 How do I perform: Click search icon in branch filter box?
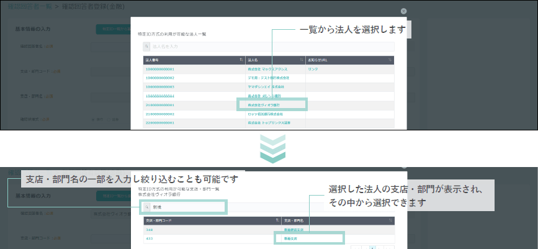[146, 207]
